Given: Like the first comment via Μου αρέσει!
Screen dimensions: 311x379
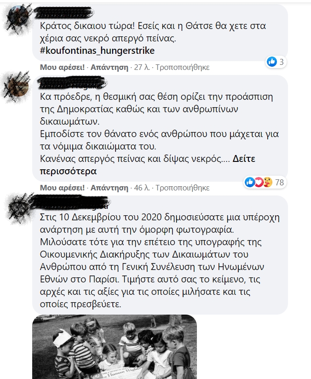Looking at the screenshot, I should coord(62,67).
